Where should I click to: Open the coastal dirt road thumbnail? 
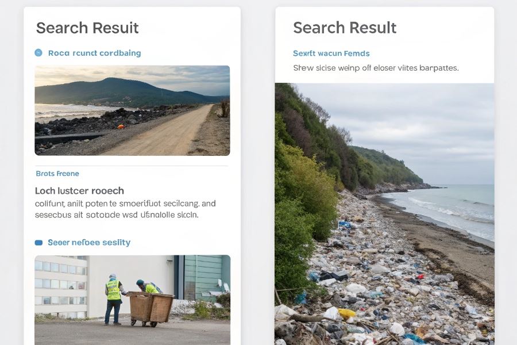pyautogui.click(x=132, y=110)
